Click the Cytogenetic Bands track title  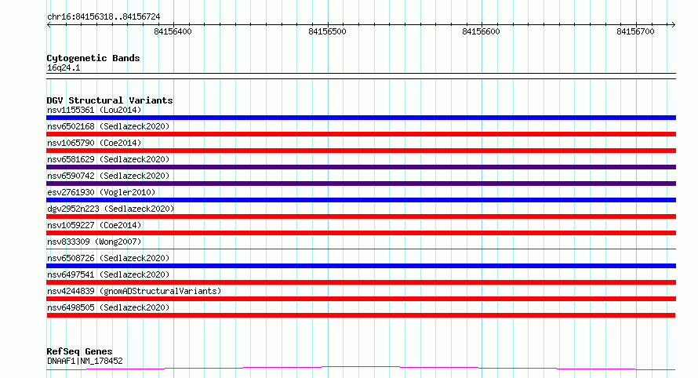point(93,58)
